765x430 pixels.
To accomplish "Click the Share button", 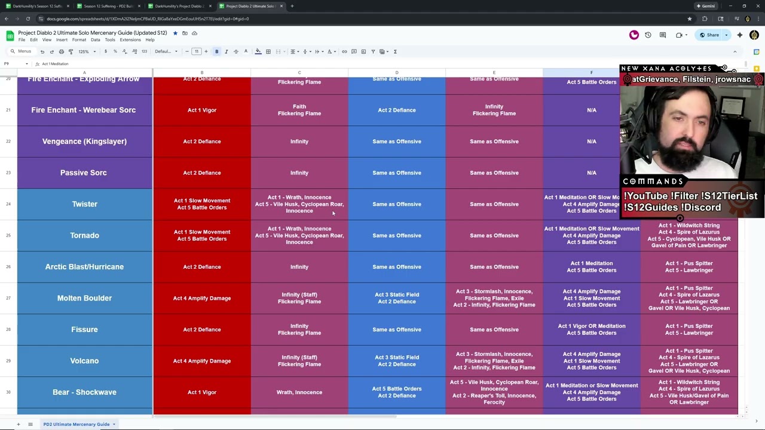I will 709,35.
